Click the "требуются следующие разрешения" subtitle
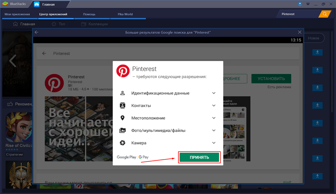 coord(170,77)
